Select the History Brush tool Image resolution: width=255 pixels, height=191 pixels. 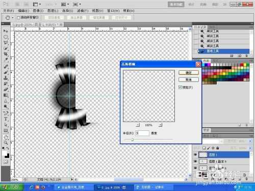tap(6, 84)
